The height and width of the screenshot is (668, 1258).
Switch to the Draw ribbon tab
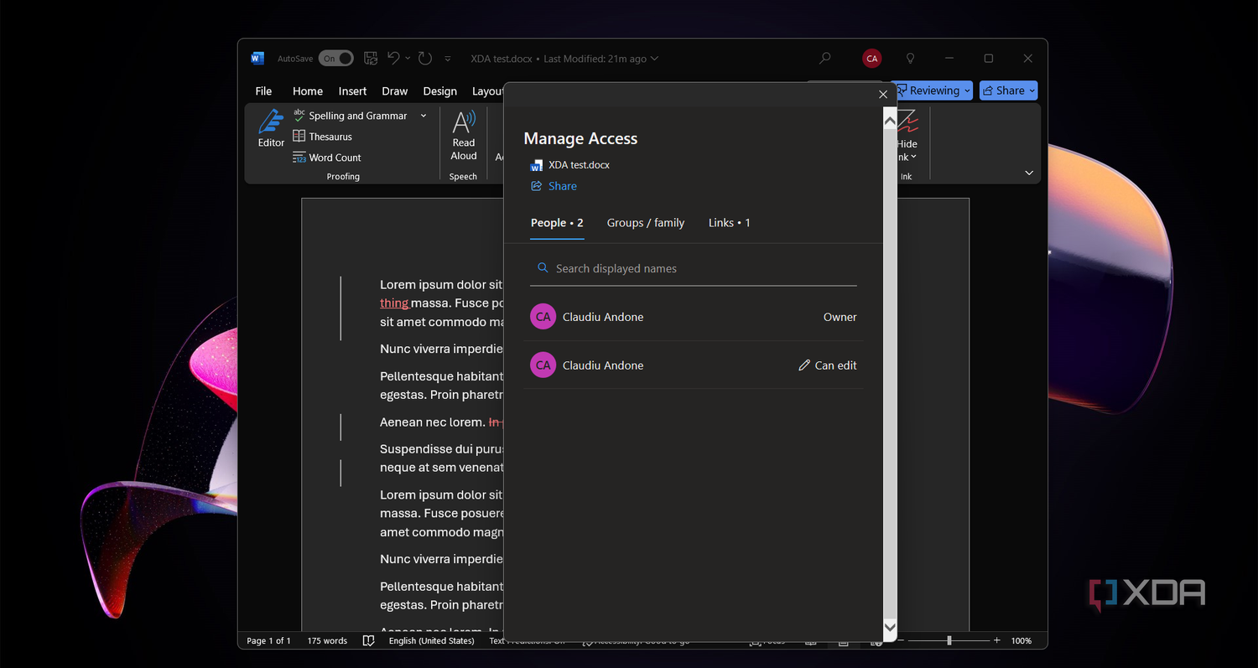395,91
